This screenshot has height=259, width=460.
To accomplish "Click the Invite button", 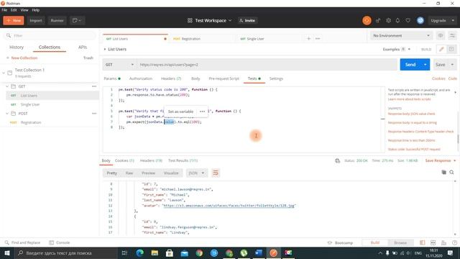I will click(247, 21).
